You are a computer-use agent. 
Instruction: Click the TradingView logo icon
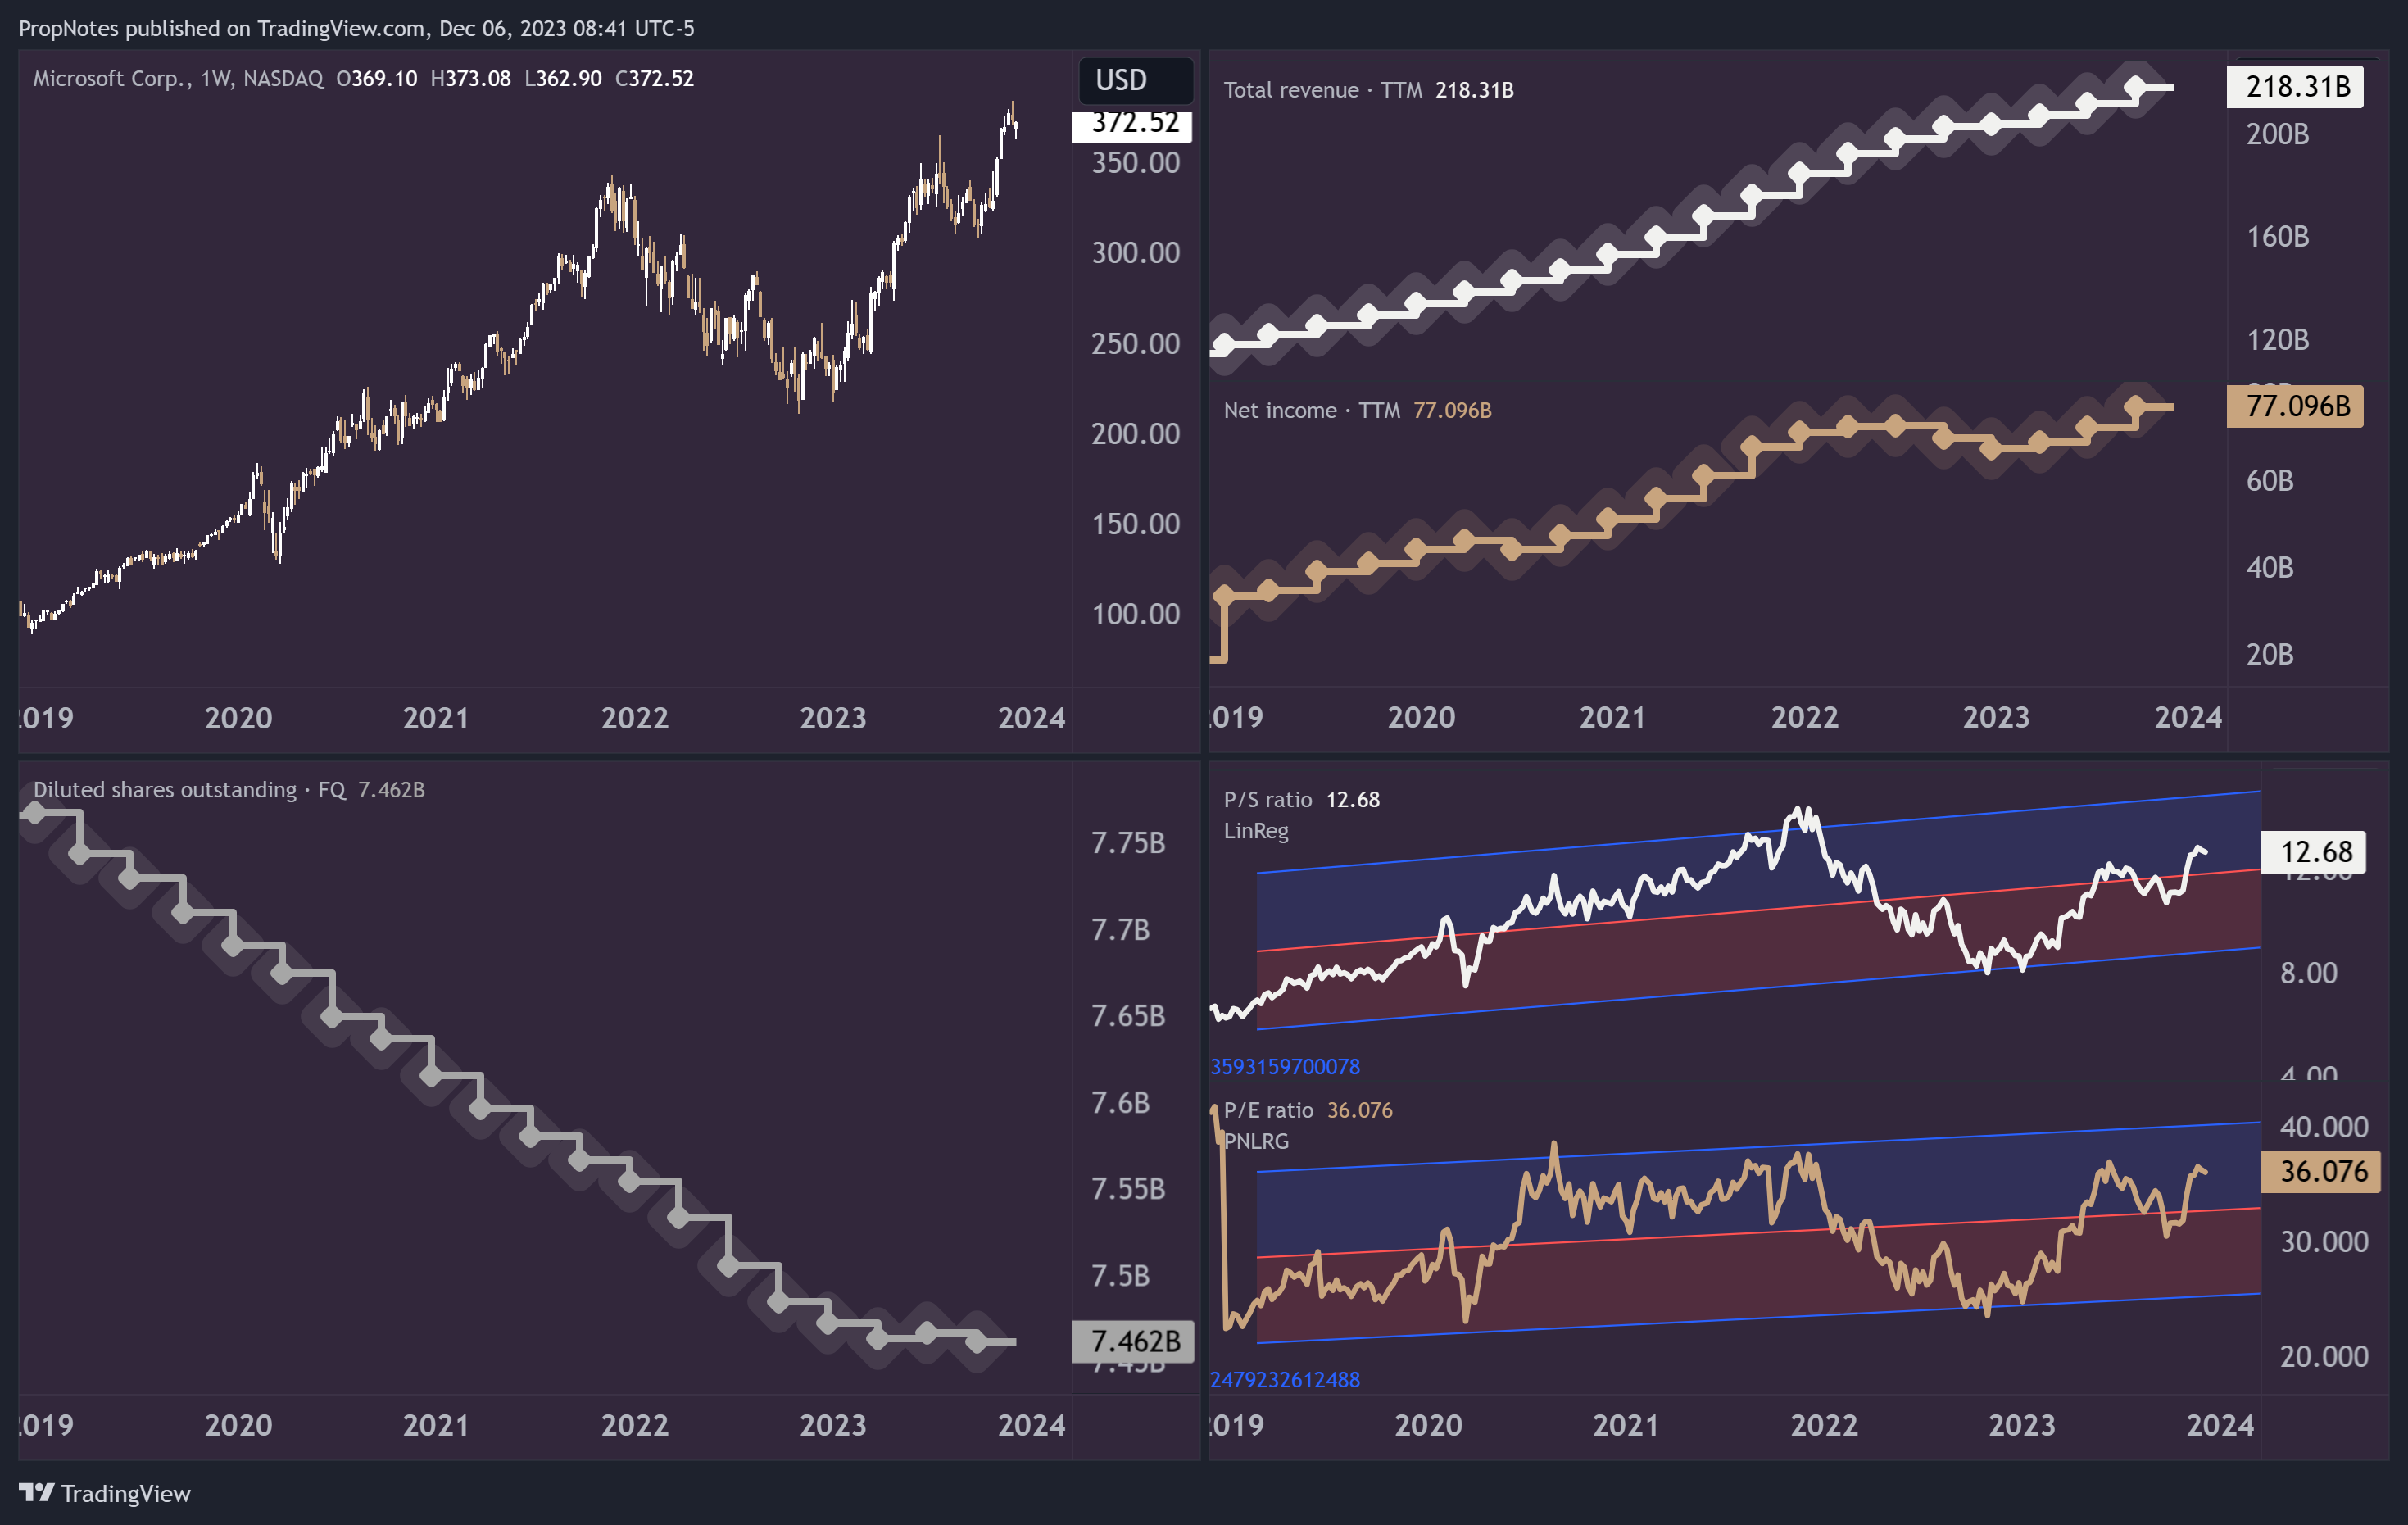pyautogui.click(x=36, y=1492)
